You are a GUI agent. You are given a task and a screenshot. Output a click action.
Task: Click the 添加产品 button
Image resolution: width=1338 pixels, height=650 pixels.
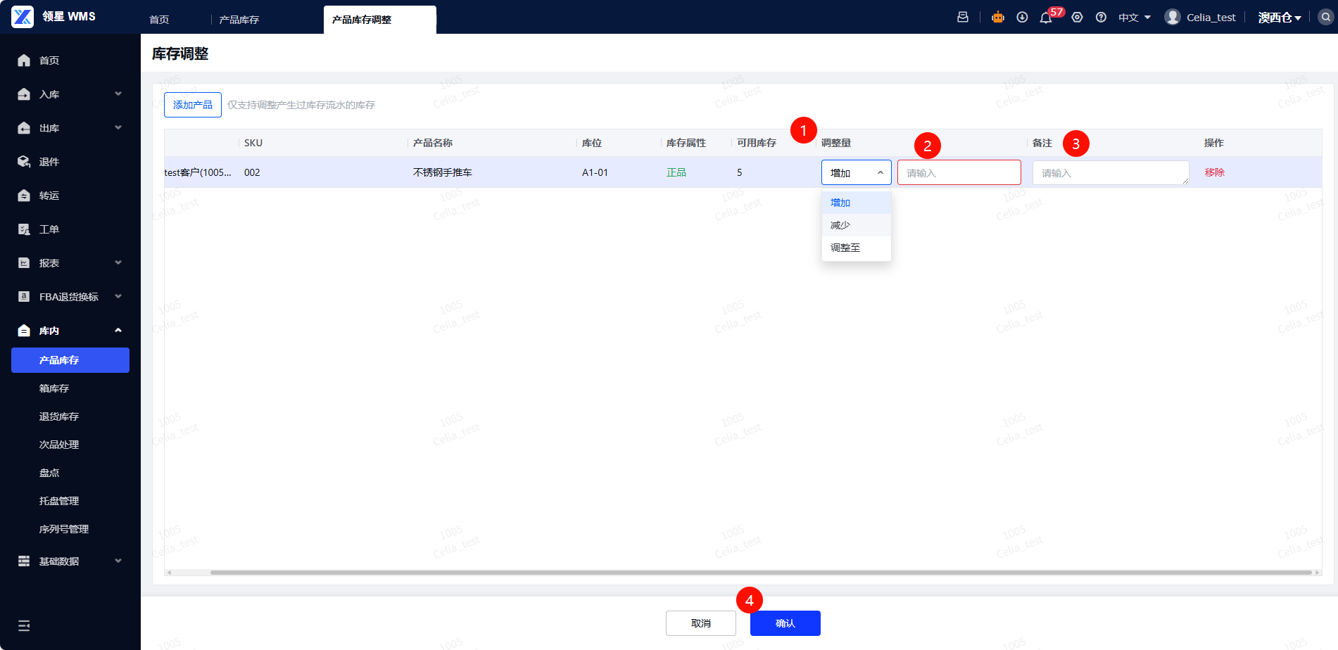(193, 105)
